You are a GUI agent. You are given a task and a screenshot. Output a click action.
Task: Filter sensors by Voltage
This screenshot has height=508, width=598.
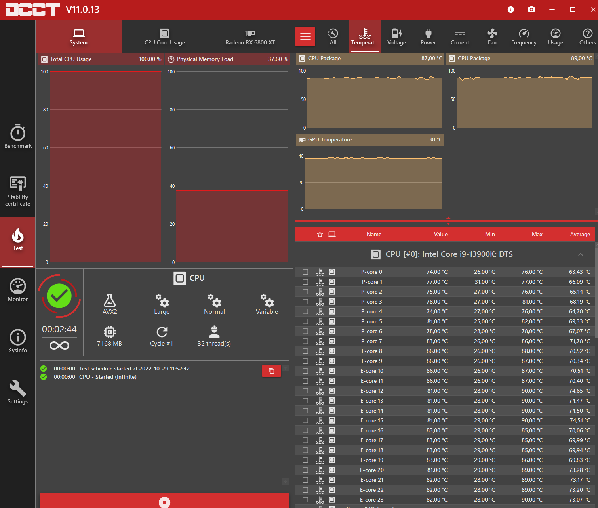[396, 37]
